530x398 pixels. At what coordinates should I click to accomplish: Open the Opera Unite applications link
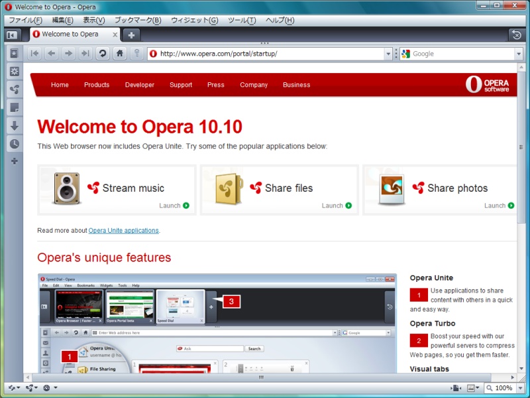click(123, 230)
